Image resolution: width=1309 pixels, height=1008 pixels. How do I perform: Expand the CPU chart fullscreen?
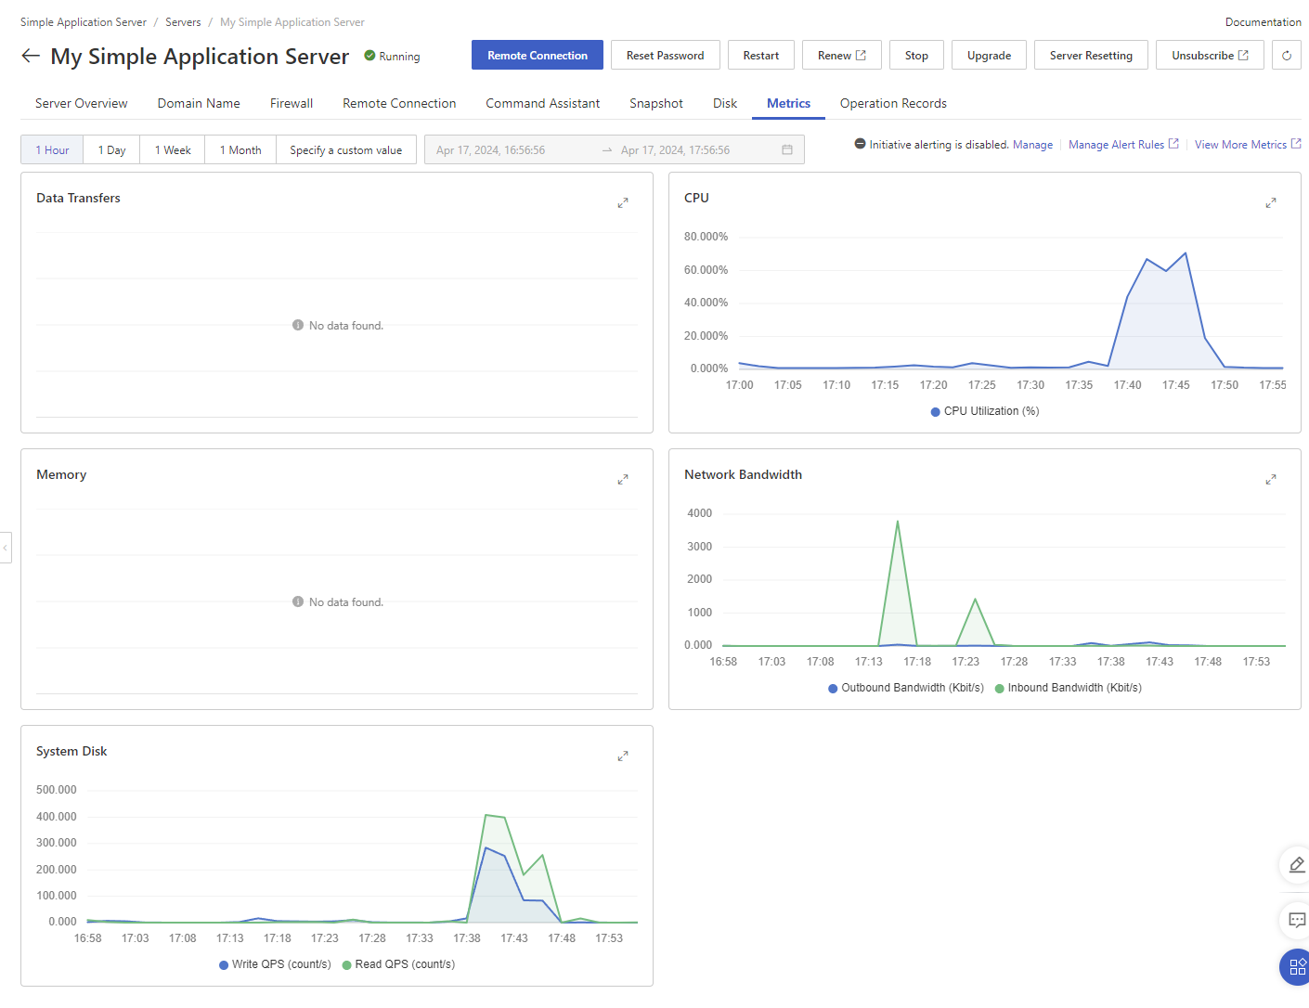click(x=1271, y=202)
